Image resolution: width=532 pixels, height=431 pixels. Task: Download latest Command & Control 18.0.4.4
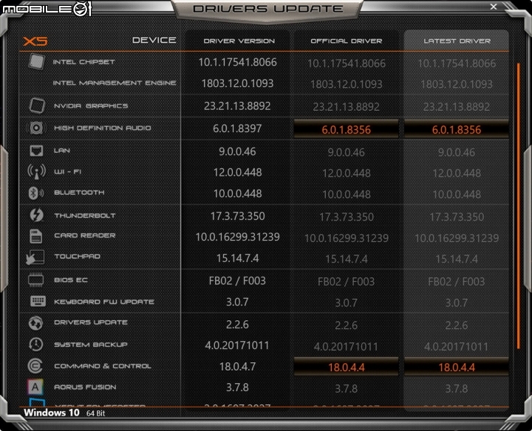tap(457, 367)
